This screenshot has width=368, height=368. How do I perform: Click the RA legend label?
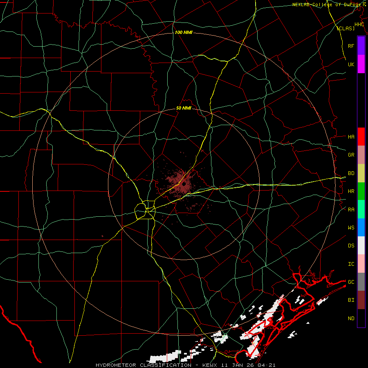[x=351, y=210]
